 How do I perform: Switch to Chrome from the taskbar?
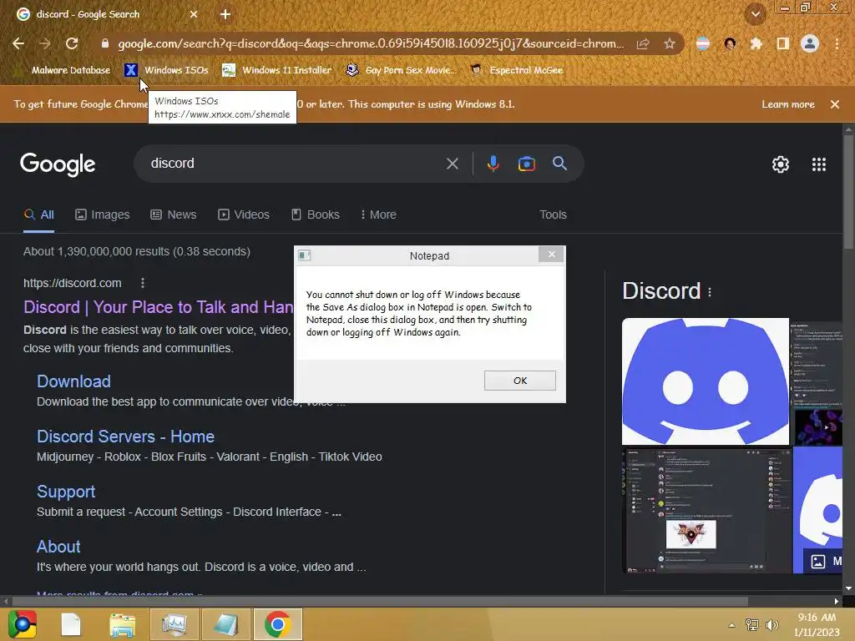[277, 624]
